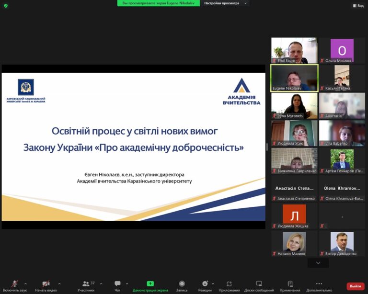Select Віктор Демиденко participant tile
The height and width of the screenshot is (294, 368).
point(342,244)
